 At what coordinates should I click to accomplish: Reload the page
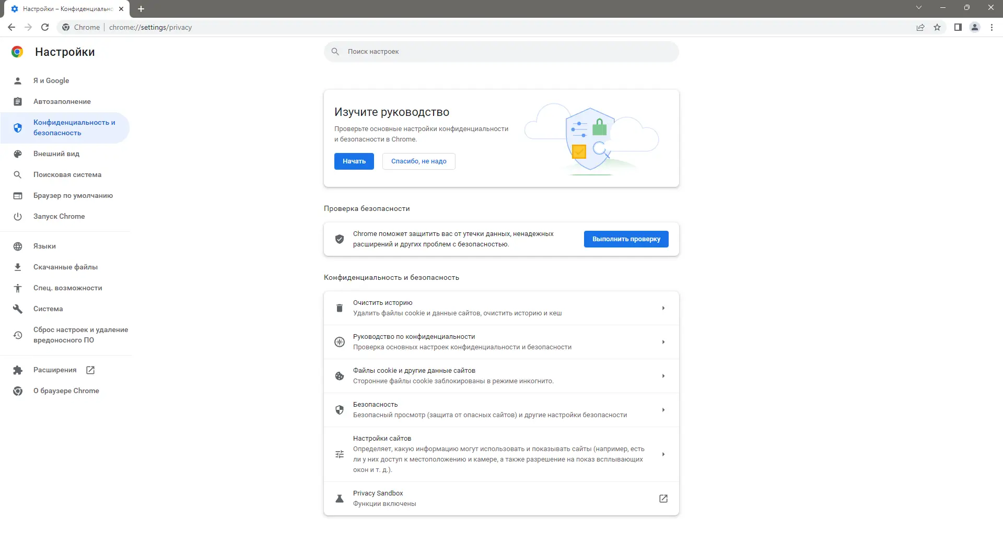coord(45,27)
